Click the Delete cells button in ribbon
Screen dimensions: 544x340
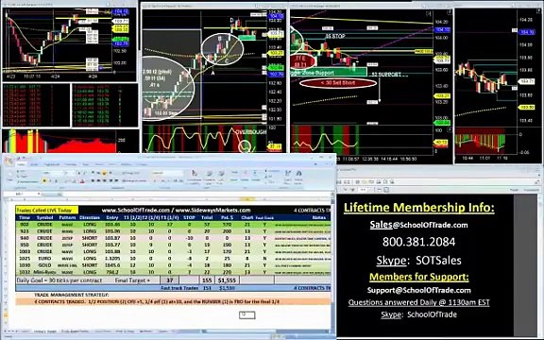tap(245, 177)
